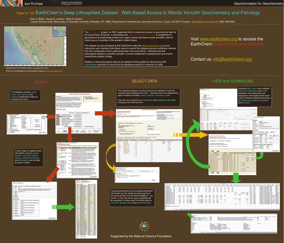
Task: Click 'greater than or equal to' dropdown in constraint screenshot
Action: point(127,171)
